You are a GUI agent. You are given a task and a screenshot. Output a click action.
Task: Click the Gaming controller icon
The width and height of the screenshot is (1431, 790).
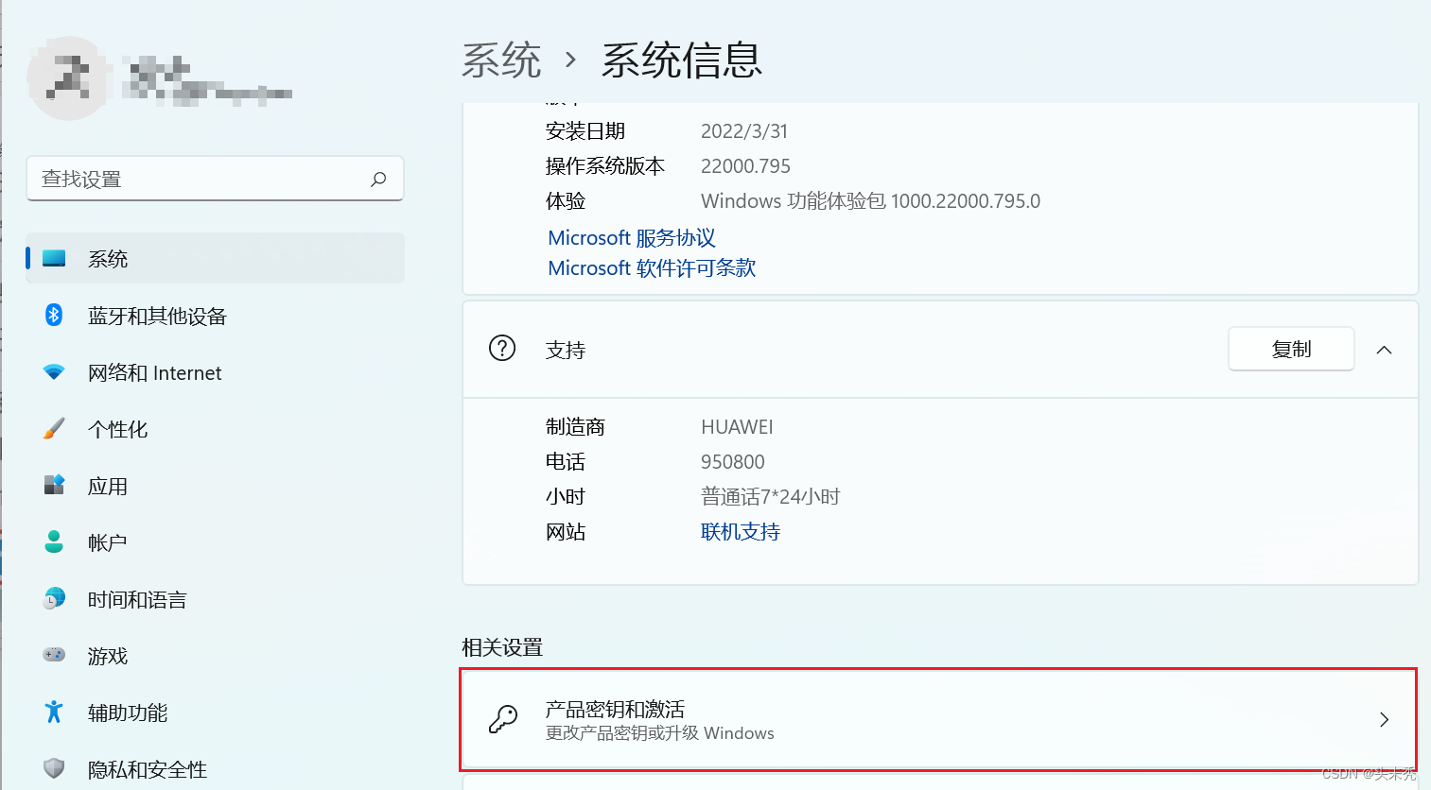tap(54, 655)
